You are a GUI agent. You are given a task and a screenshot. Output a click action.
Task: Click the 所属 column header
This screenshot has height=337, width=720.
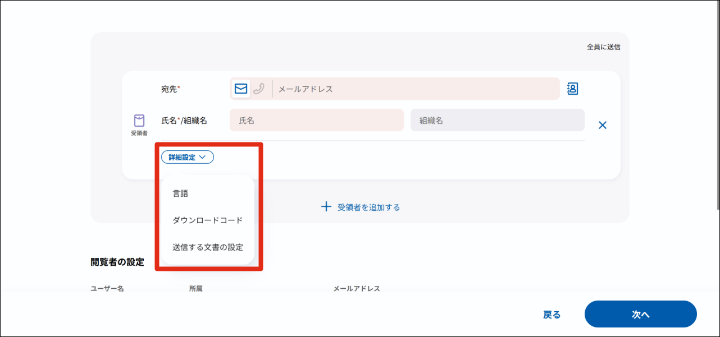pos(195,288)
